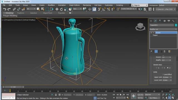
Task: Click the Unlink Selection icon
Action: 19,9
